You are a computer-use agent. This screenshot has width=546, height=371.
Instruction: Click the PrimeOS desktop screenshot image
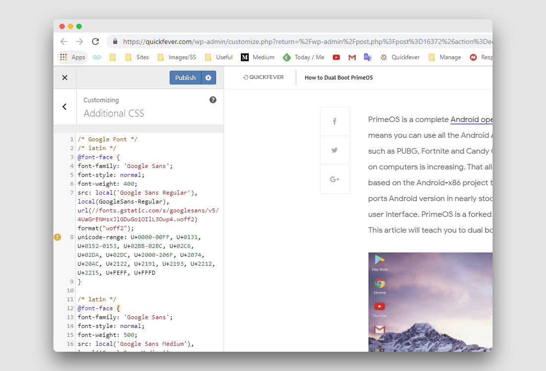tap(430, 302)
